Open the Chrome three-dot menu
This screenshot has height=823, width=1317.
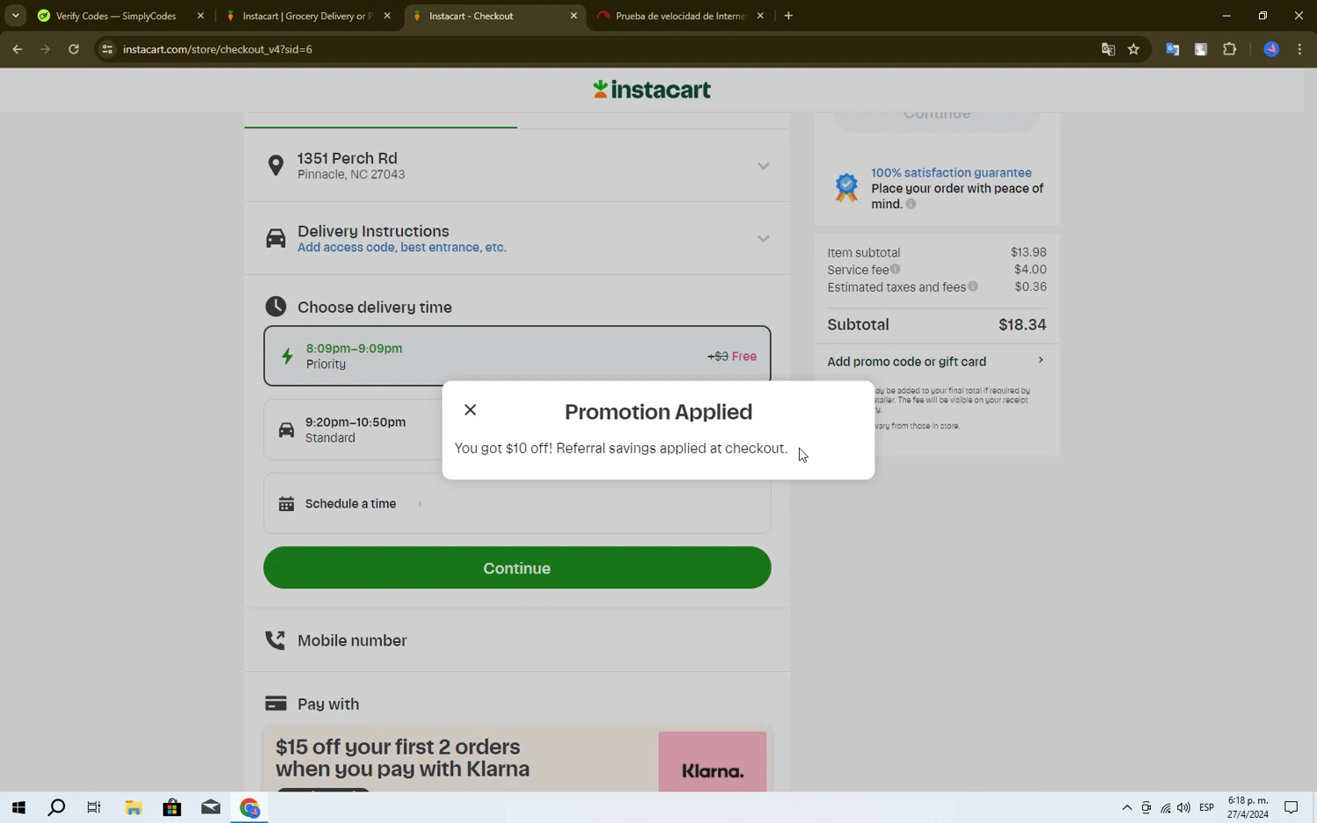click(x=1299, y=49)
